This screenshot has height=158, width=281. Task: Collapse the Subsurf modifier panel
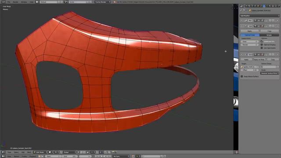(241, 26)
